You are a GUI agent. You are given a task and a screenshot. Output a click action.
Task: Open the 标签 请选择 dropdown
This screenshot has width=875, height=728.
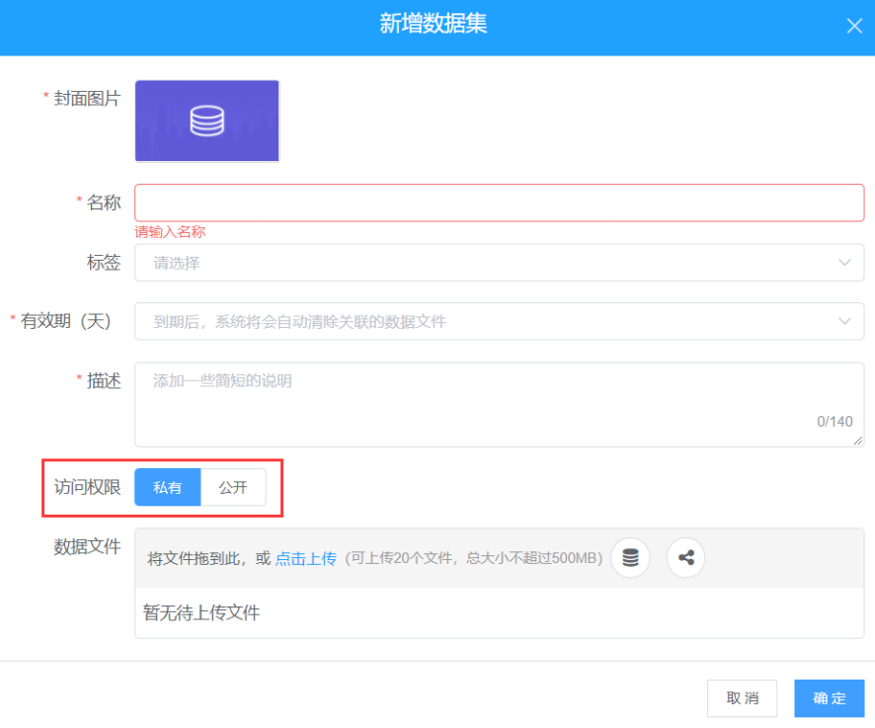pos(484,263)
